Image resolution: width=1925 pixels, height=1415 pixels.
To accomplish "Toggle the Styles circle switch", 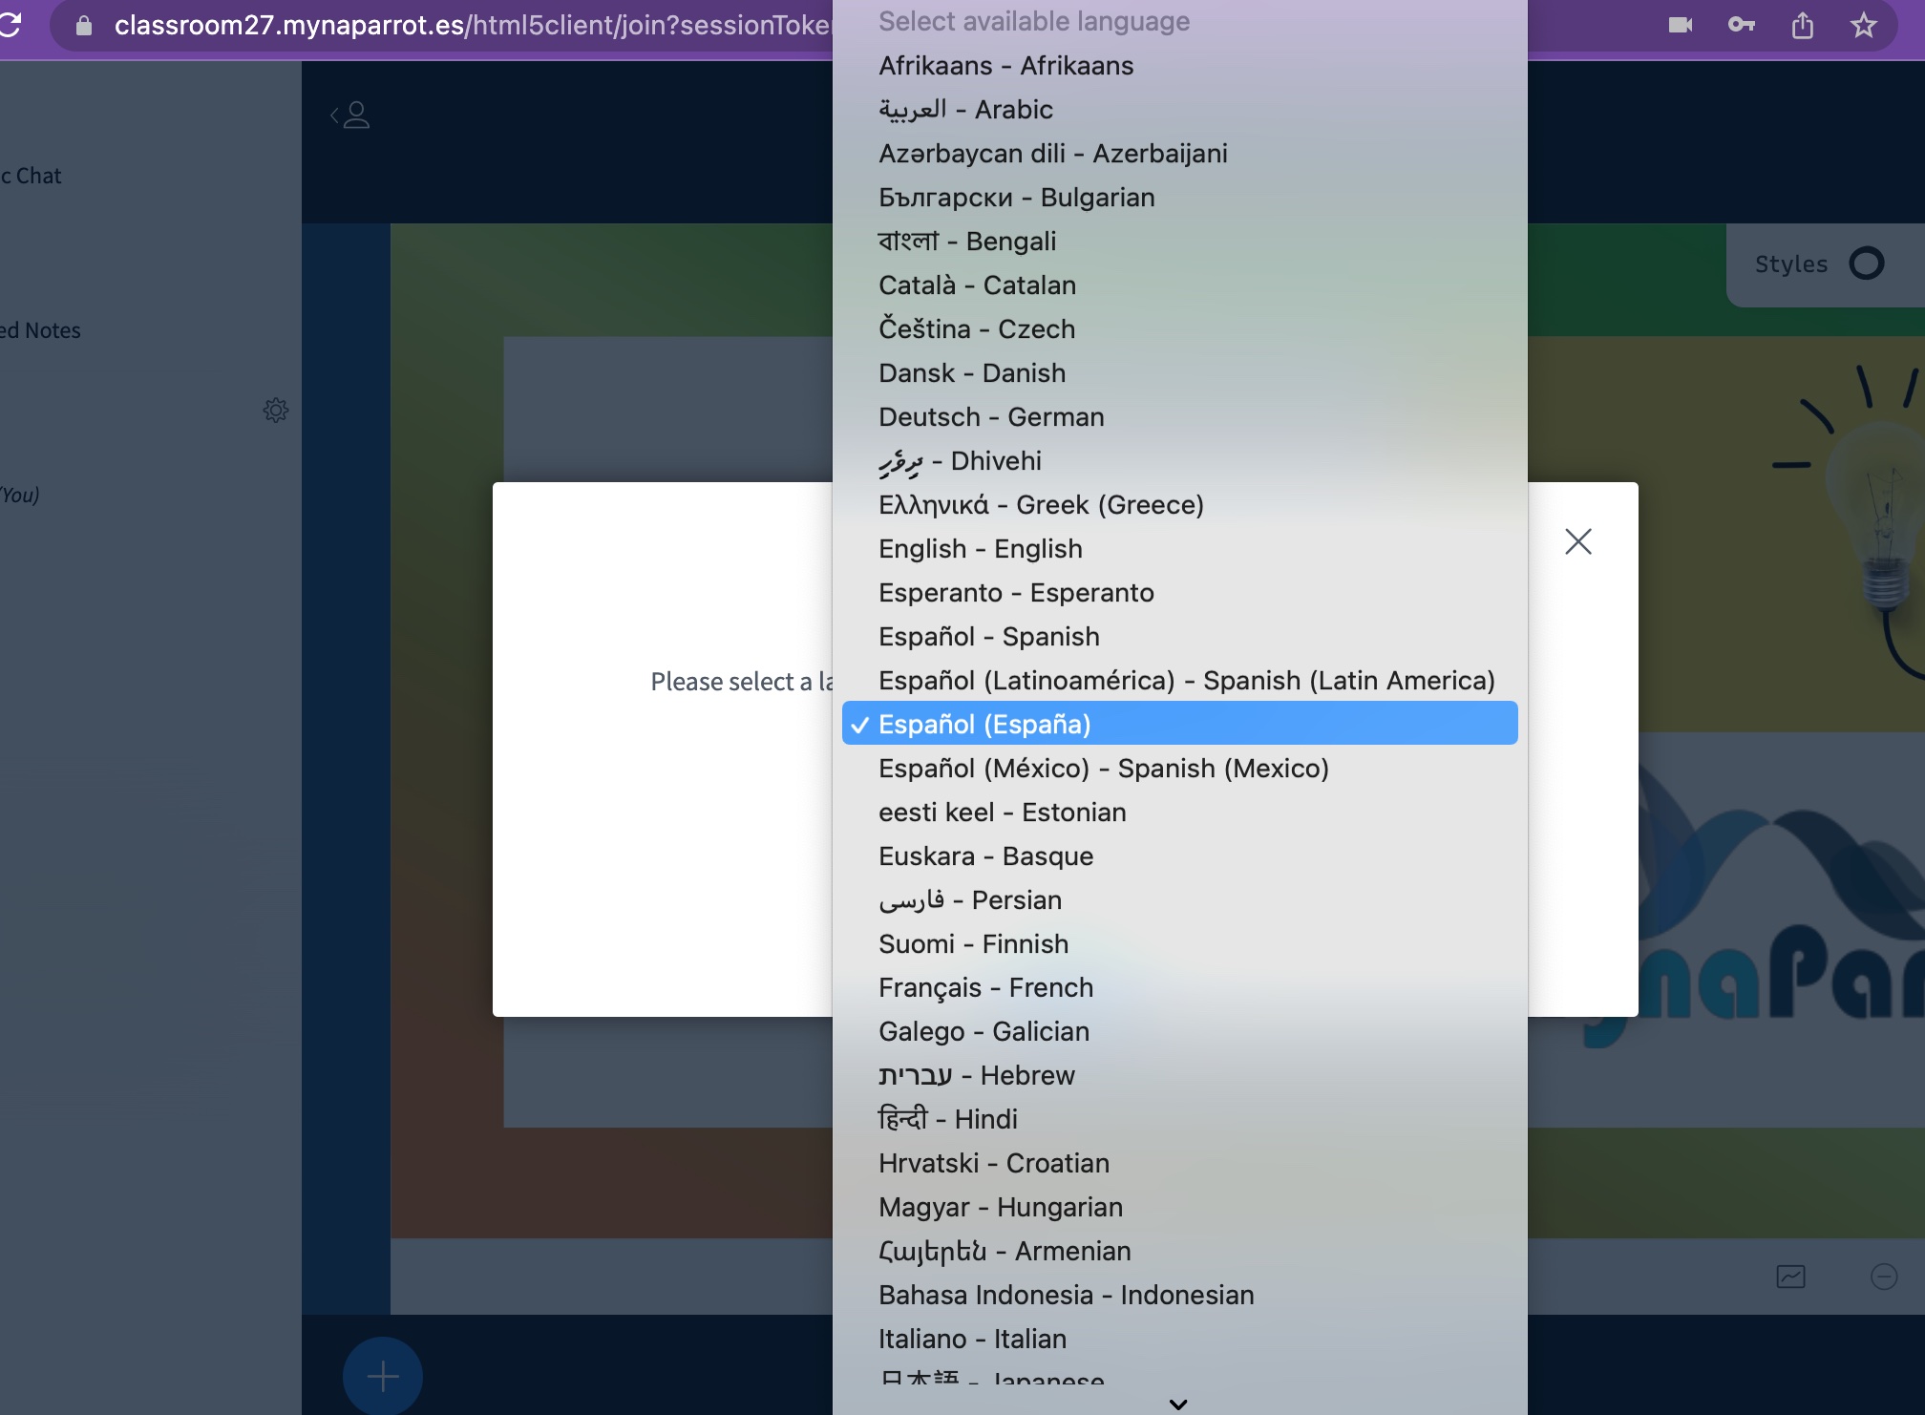I will pyautogui.click(x=1866, y=264).
